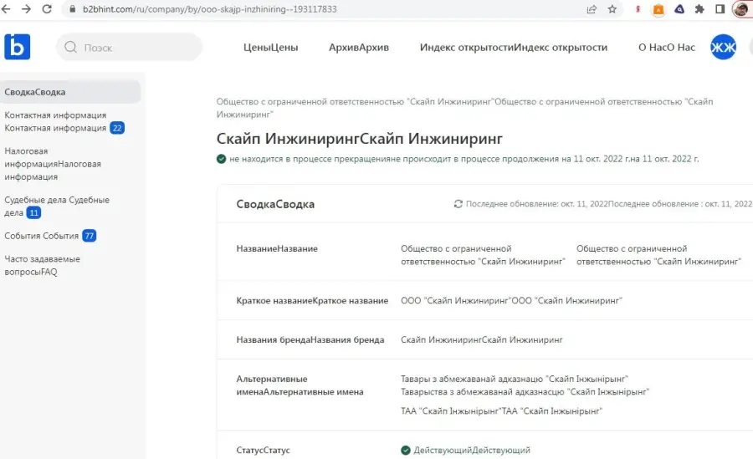This screenshot has width=753, height=459.
Task: Open the puzzle-piece extensions menu
Action: pos(699,9)
